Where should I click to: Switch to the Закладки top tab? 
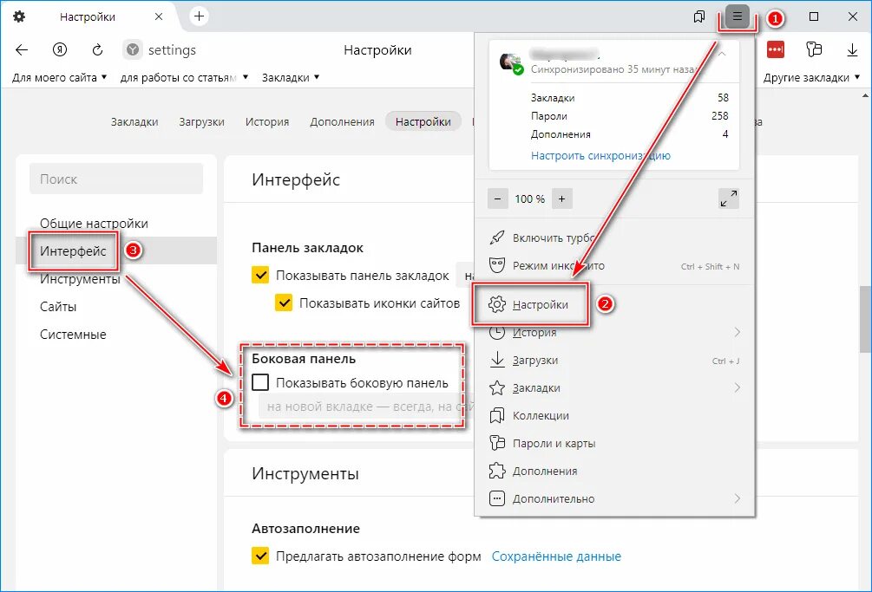(134, 121)
